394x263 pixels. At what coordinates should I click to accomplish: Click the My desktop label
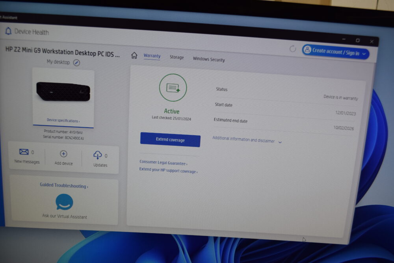coord(58,62)
